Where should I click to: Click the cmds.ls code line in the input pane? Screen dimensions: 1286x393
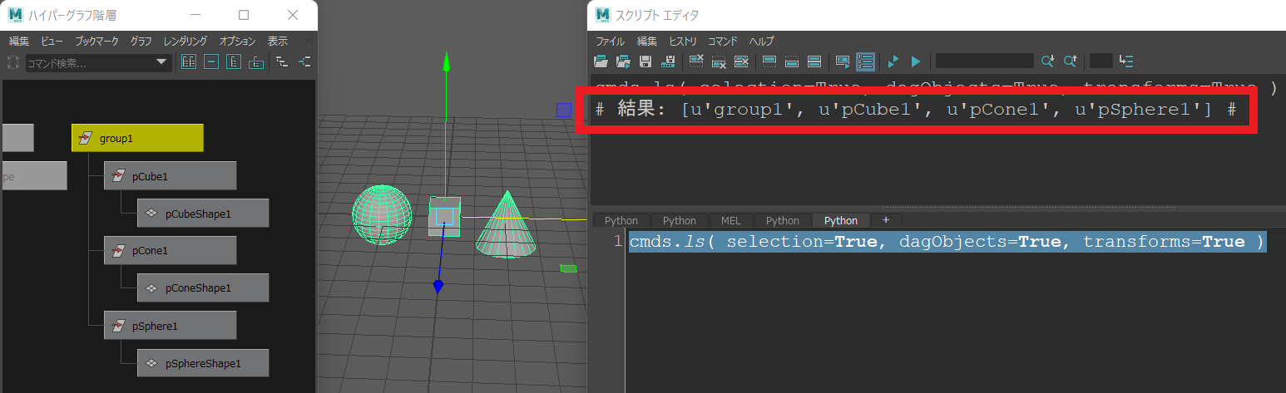click(x=947, y=242)
